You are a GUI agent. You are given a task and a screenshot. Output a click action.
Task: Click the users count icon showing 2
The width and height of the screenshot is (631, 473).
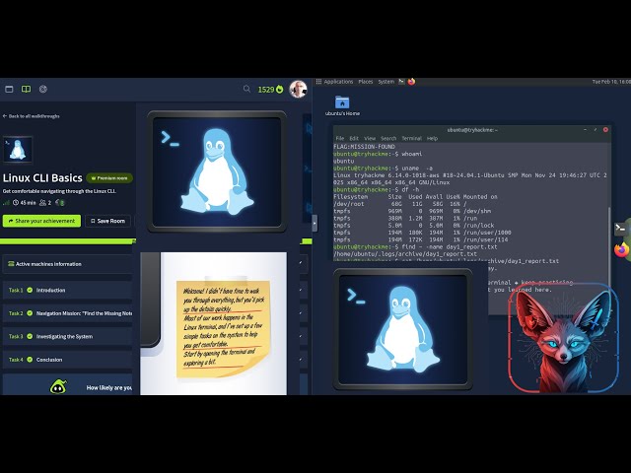(42, 203)
